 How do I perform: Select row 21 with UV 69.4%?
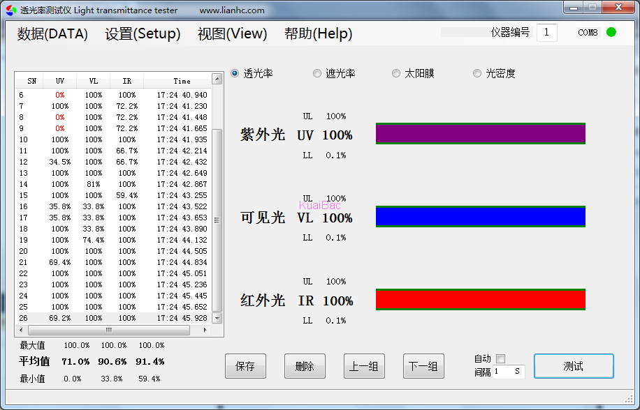tap(113, 262)
